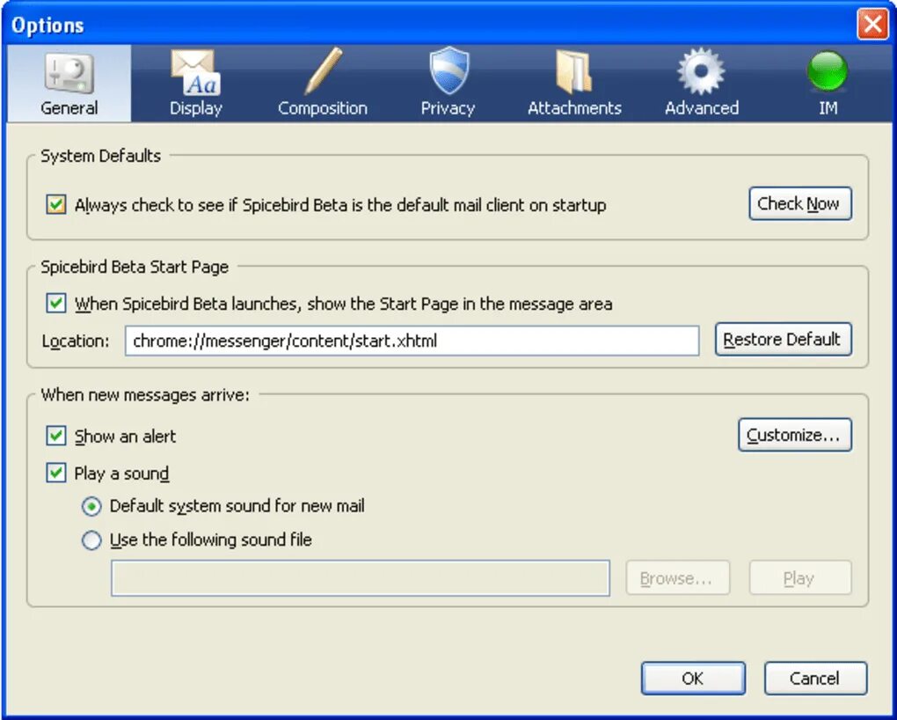The image size is (897, 720).
Task: Click the green IM orb tab
Action: tap(828, 84)
